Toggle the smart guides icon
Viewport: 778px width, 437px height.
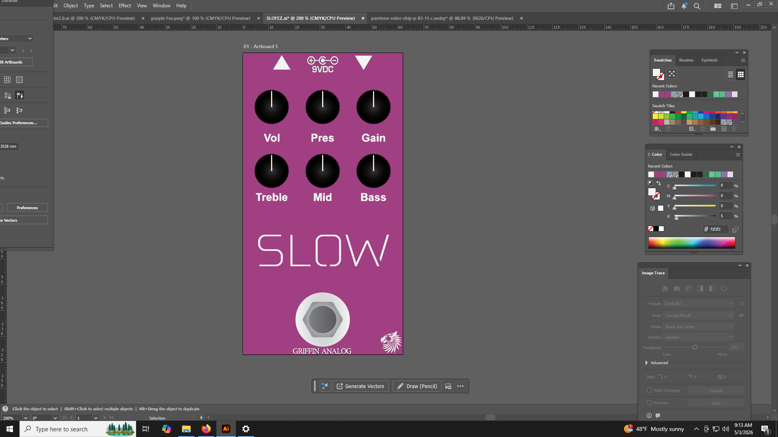coord(19,95)
